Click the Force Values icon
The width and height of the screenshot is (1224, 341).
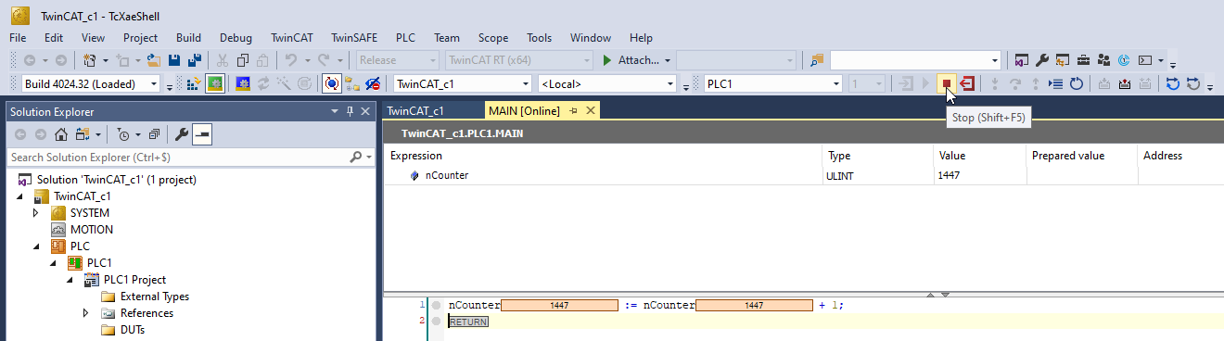[1124, 83]
